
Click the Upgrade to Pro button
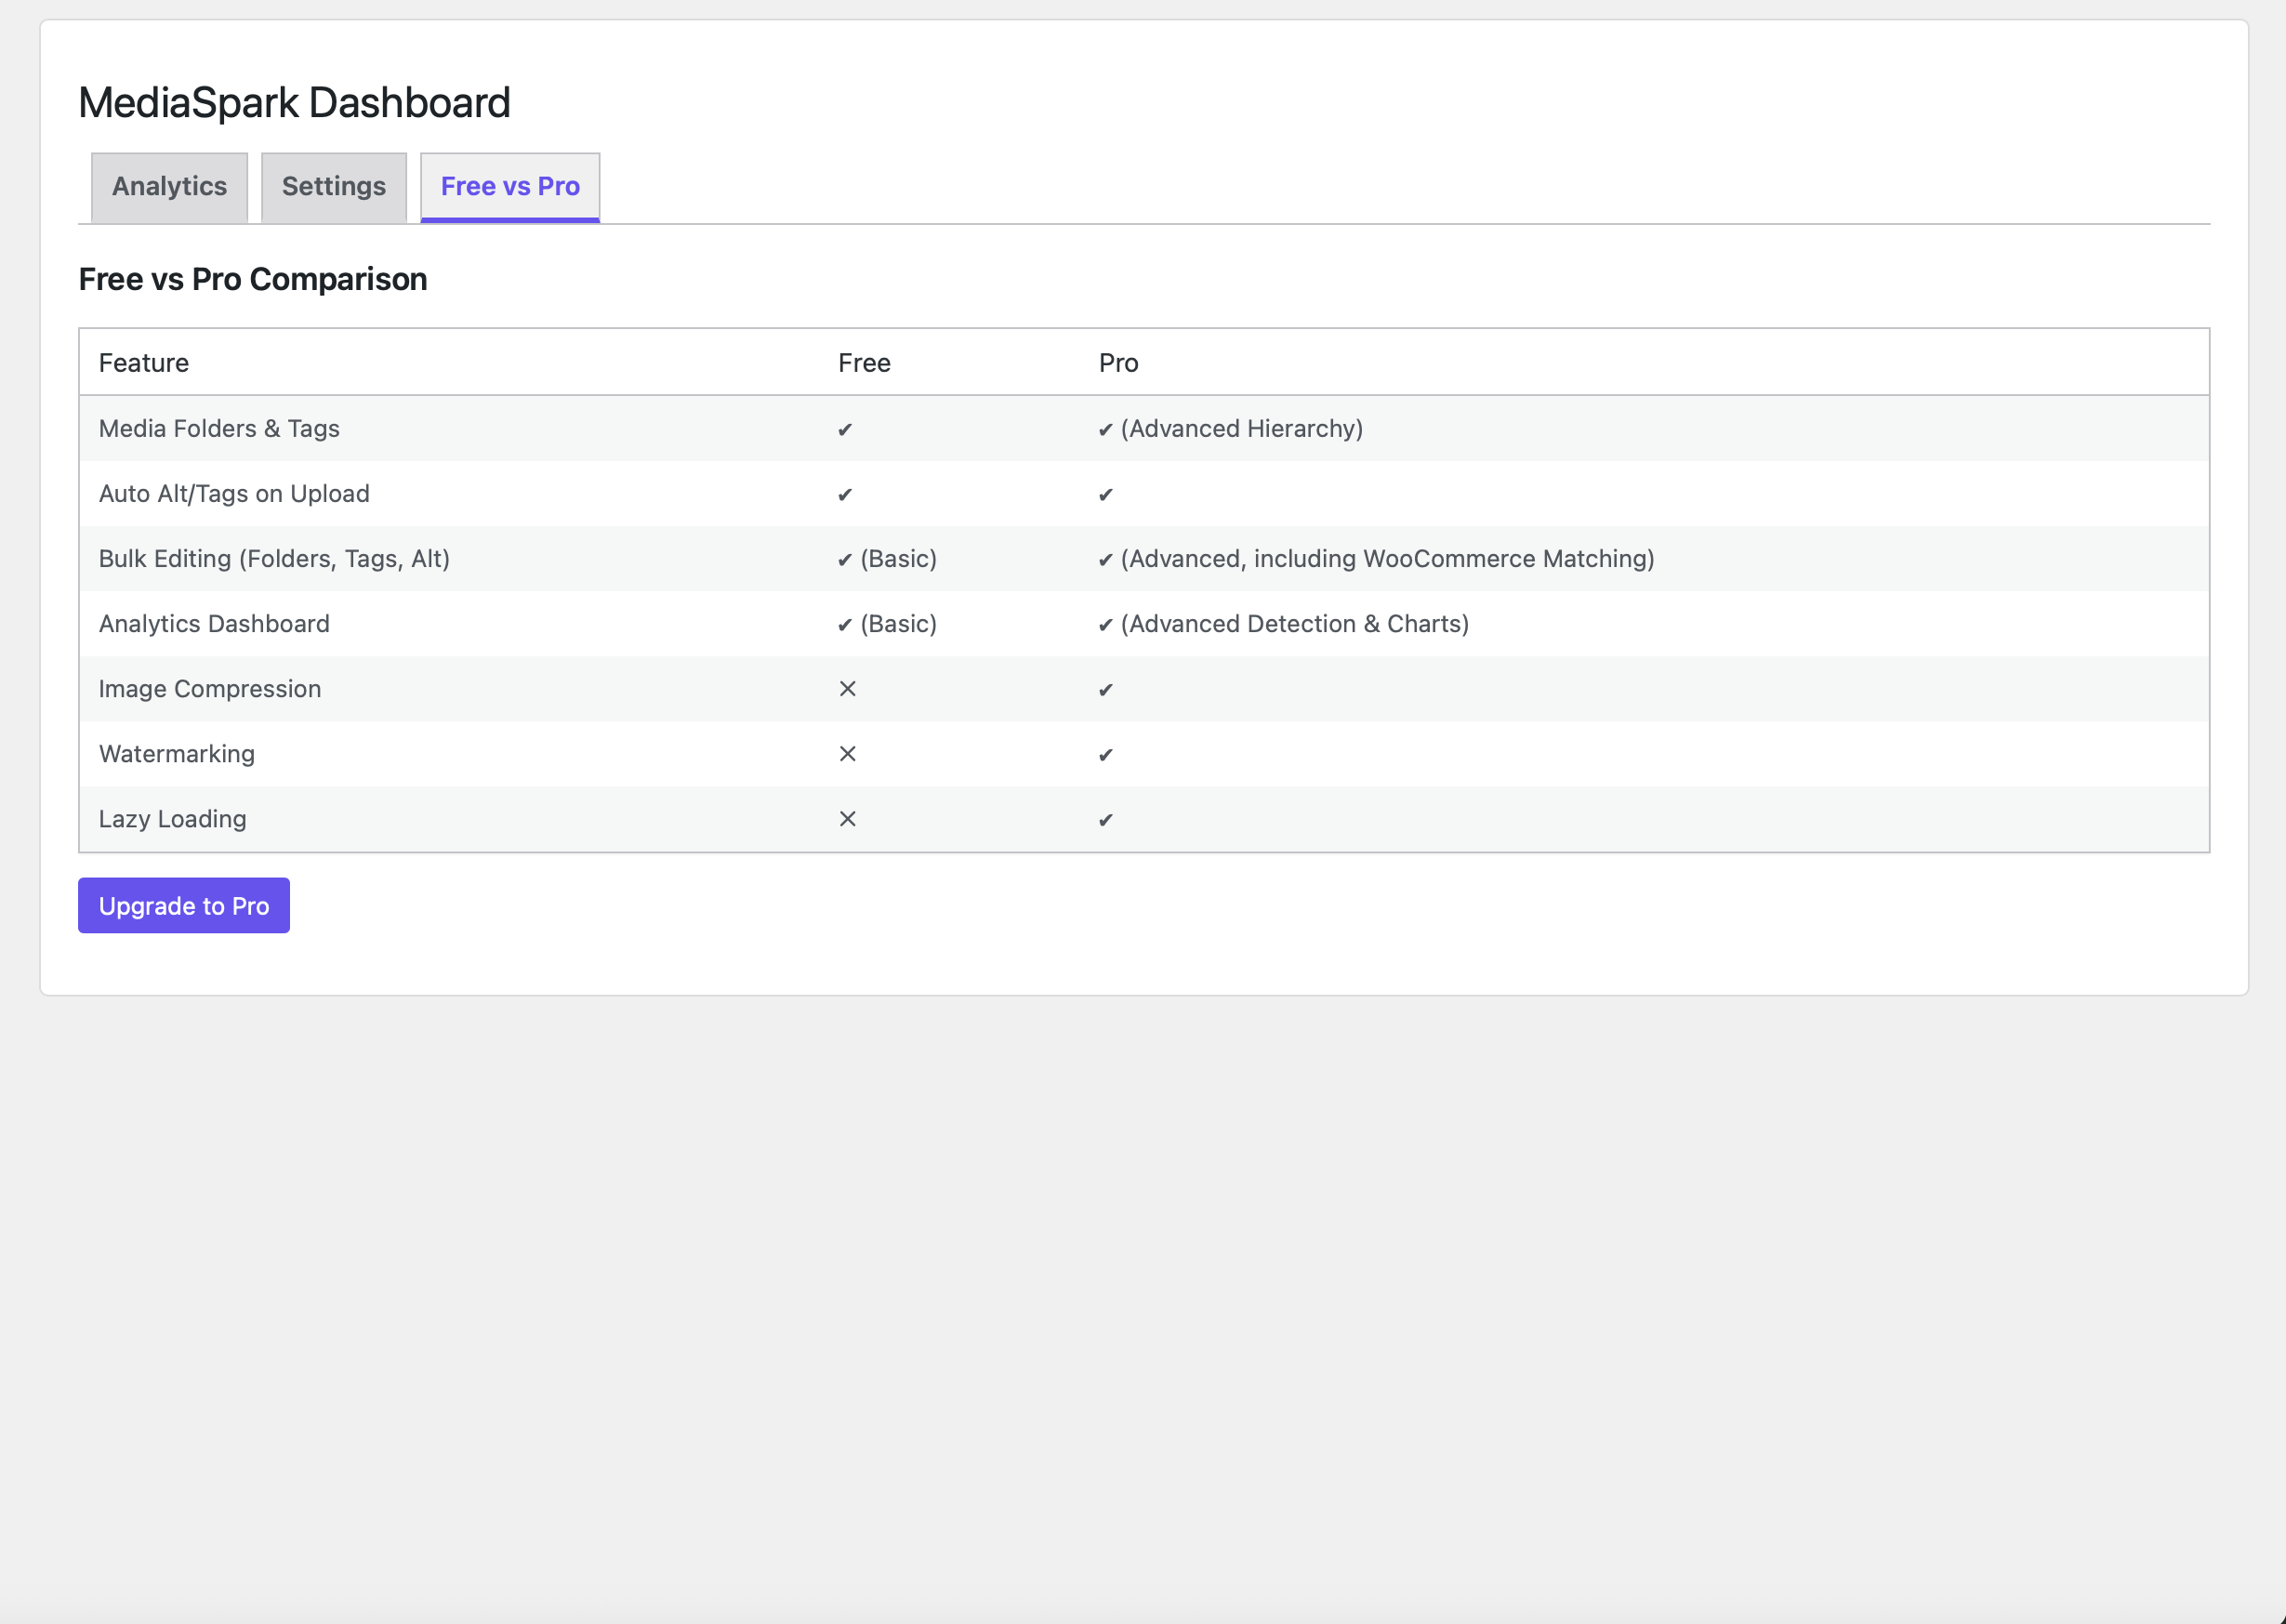(184, 906)
